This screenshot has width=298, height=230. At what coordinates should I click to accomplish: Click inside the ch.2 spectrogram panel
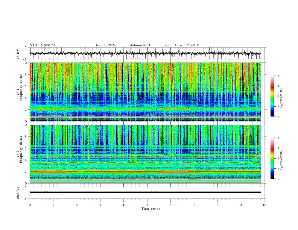145,154
